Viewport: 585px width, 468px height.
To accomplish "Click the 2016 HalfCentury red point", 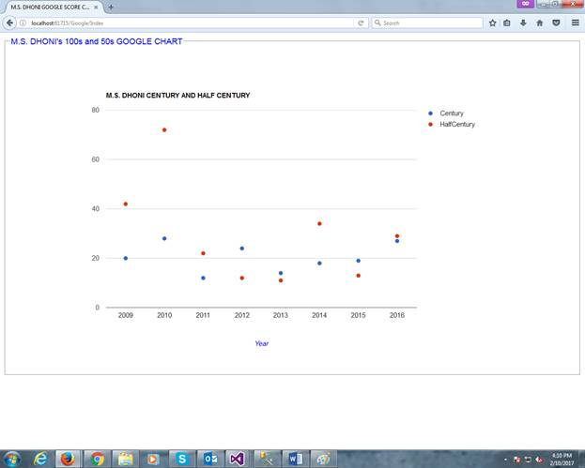I will point(397,235).
